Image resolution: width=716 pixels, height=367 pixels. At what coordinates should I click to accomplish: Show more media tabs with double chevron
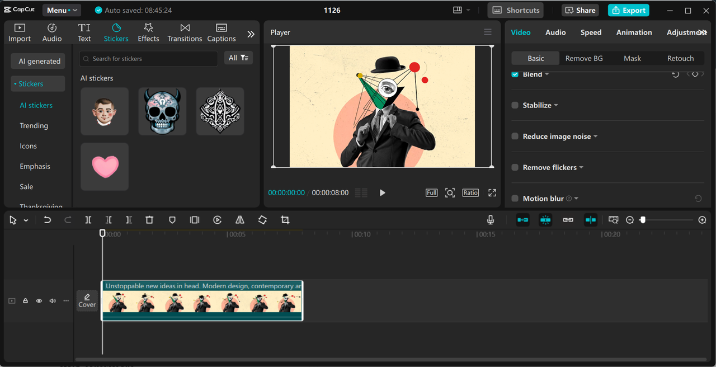(x=251, y=34)
